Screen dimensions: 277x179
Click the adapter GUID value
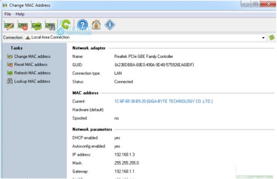154,65
